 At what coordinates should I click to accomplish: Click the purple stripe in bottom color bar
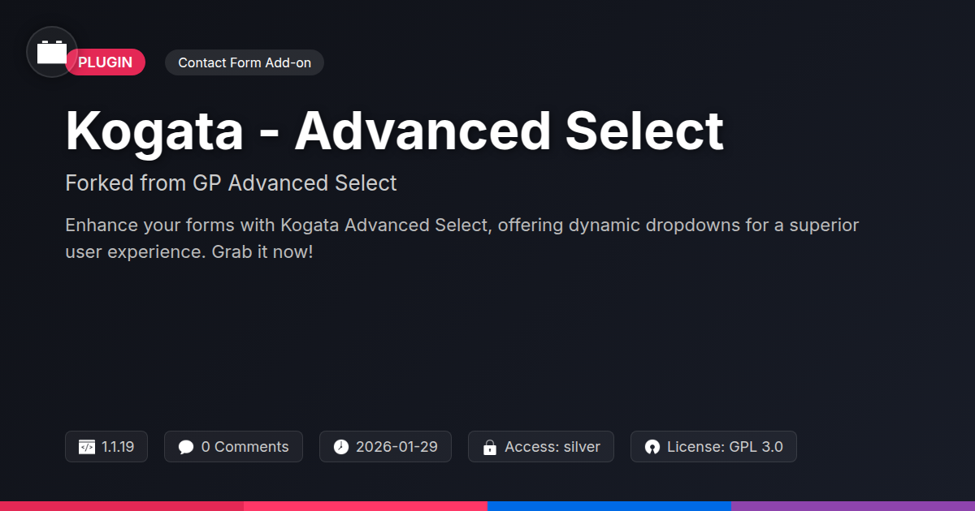853,506
